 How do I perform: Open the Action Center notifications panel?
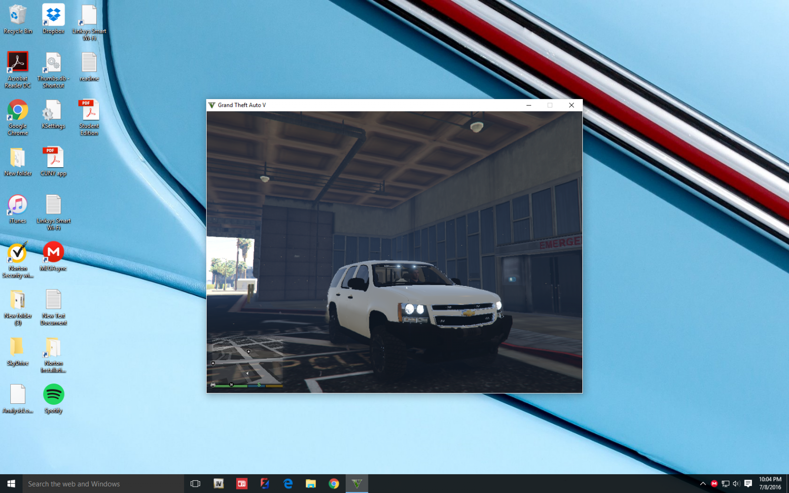(748, 484)
